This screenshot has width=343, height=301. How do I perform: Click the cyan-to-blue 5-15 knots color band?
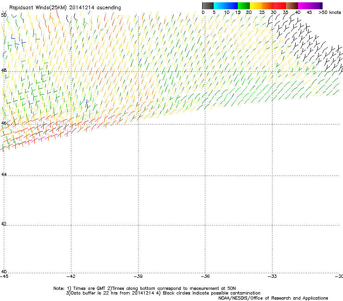(x=226, y=6)
